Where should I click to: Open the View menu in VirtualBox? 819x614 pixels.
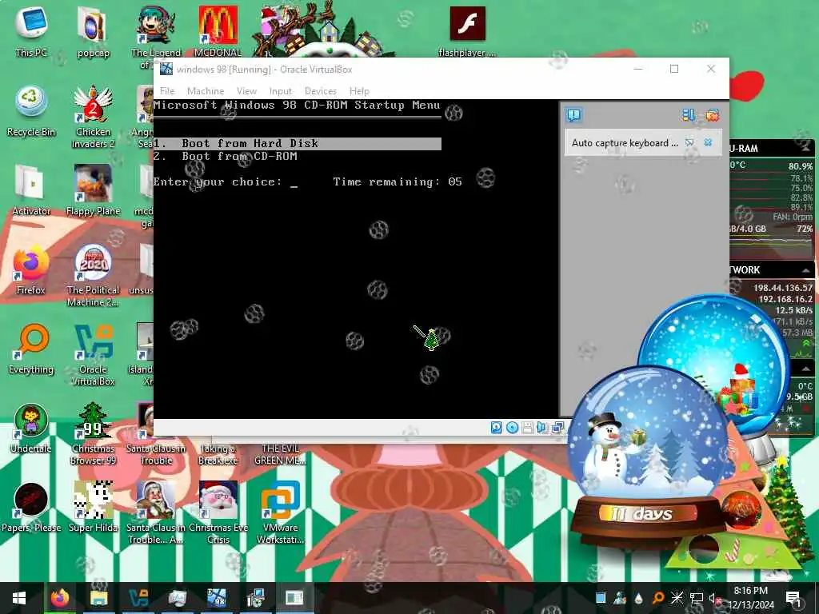point(246,91)
